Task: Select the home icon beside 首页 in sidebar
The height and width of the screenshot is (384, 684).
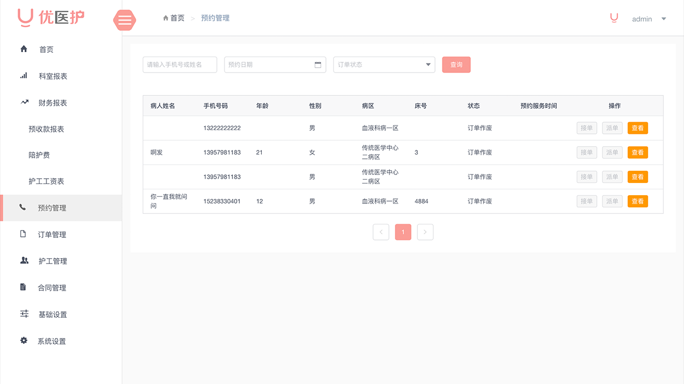Action: pyautogui.click(x=24, y=49)
